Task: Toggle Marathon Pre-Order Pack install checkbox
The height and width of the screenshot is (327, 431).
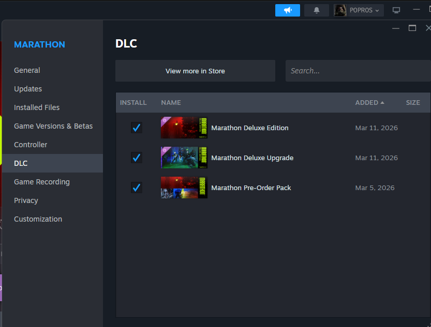Action: tap(137, 188)
